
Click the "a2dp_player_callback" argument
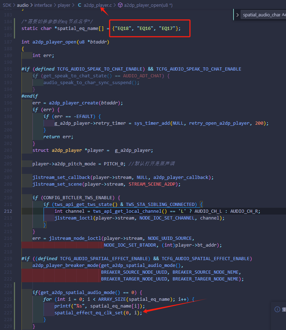[x=181, y=177]
